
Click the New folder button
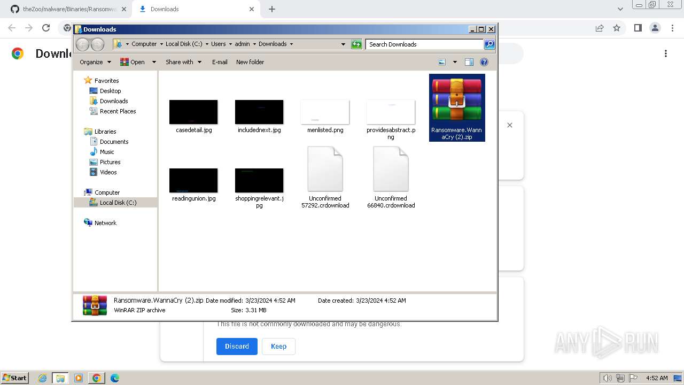click(250, 62)
